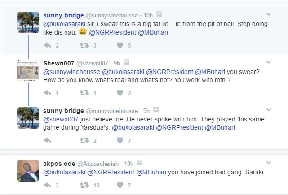Image resolution: width=288 pixels, height=195 pixels.
Task: Reply to akpos ode's tweet
Action: [x=47, y=185]
